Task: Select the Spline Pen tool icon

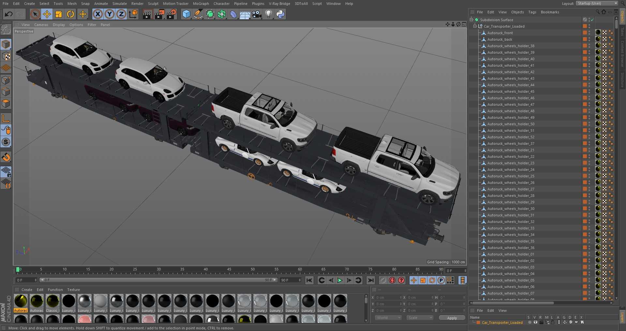Action: pyautogui.click(x=198, y=14)
